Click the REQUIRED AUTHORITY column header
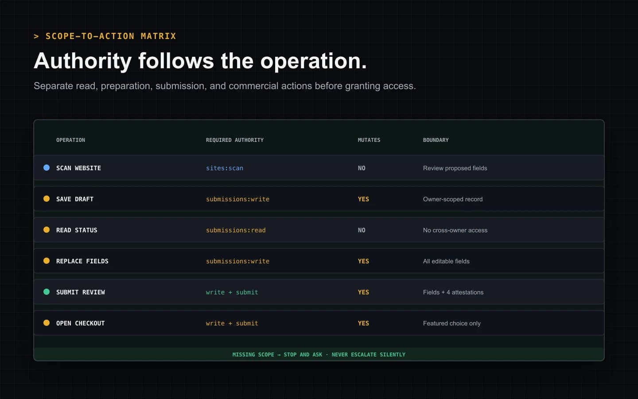 pyautogui.click(x=235, y=140)
